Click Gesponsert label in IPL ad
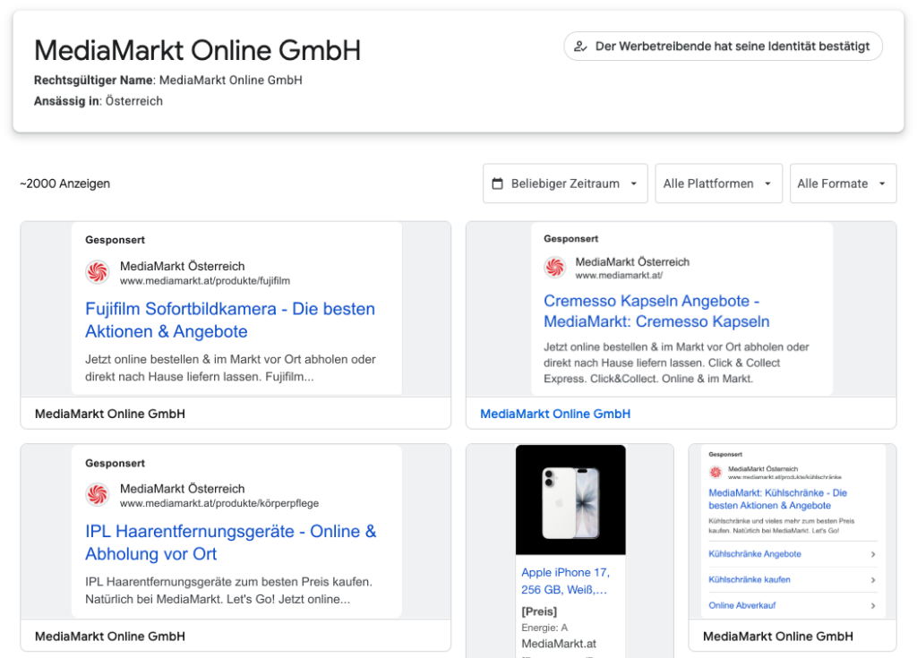The height and width of the screenshot is (658, 917). (115, 463)
